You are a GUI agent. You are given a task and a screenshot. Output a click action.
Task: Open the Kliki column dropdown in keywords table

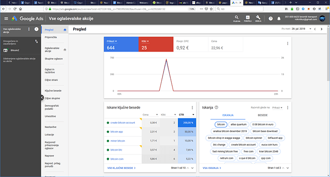[168, 115]
